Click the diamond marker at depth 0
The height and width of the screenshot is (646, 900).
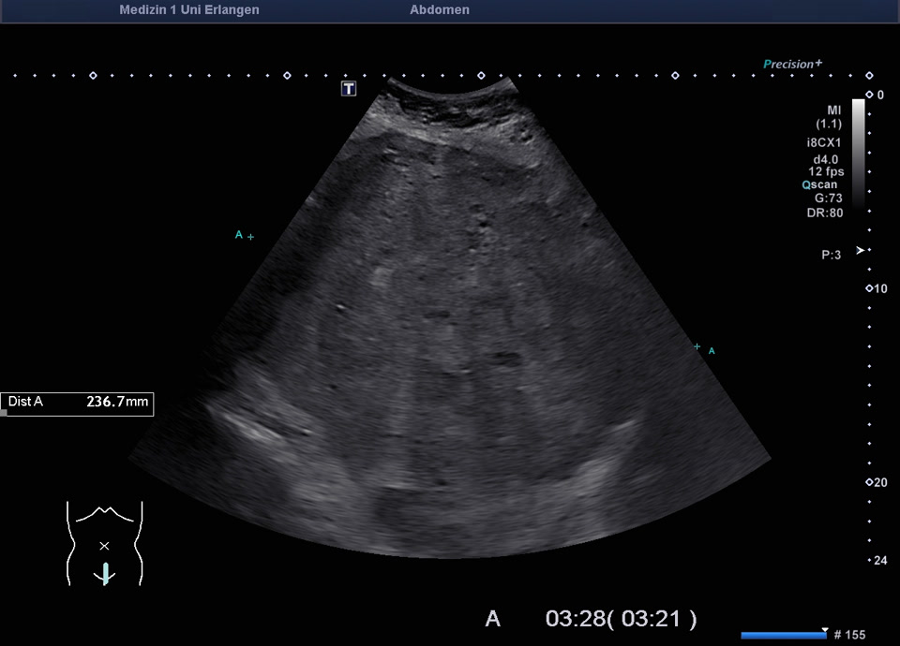tap(868, 95)
